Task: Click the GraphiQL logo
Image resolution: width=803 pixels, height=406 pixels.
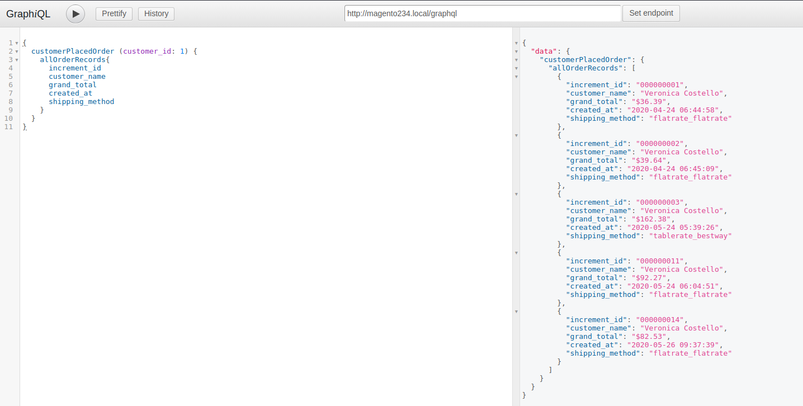Action: [28, 13]
